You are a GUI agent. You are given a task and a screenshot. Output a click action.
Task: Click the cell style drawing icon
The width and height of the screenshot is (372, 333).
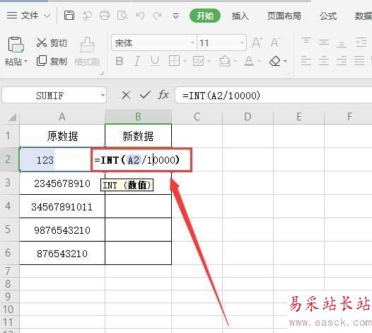198,61
